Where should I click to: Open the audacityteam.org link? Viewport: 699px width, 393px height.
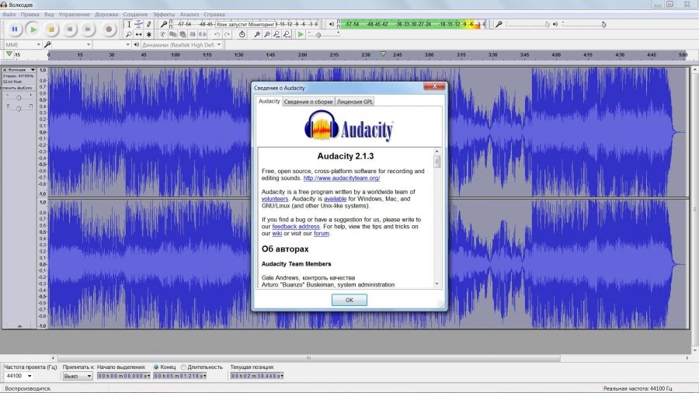click(342, 178)
